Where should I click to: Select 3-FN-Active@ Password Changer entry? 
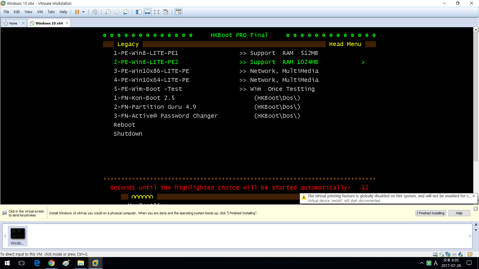pos(166,116)
